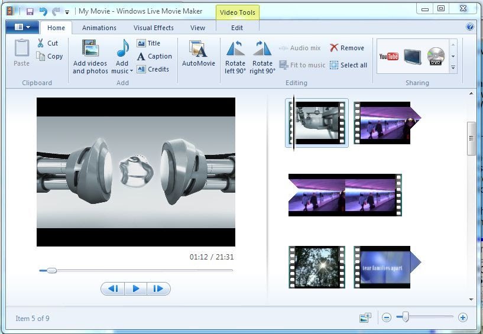The image size is (483, 334).
Task: Click the preview playback seek slider
Action: [136, 271]
